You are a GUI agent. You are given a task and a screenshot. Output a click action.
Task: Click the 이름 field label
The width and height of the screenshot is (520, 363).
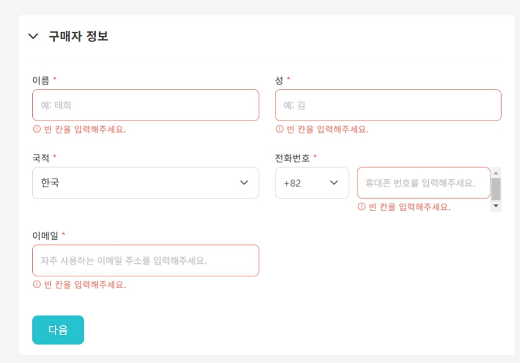(41, 80)
